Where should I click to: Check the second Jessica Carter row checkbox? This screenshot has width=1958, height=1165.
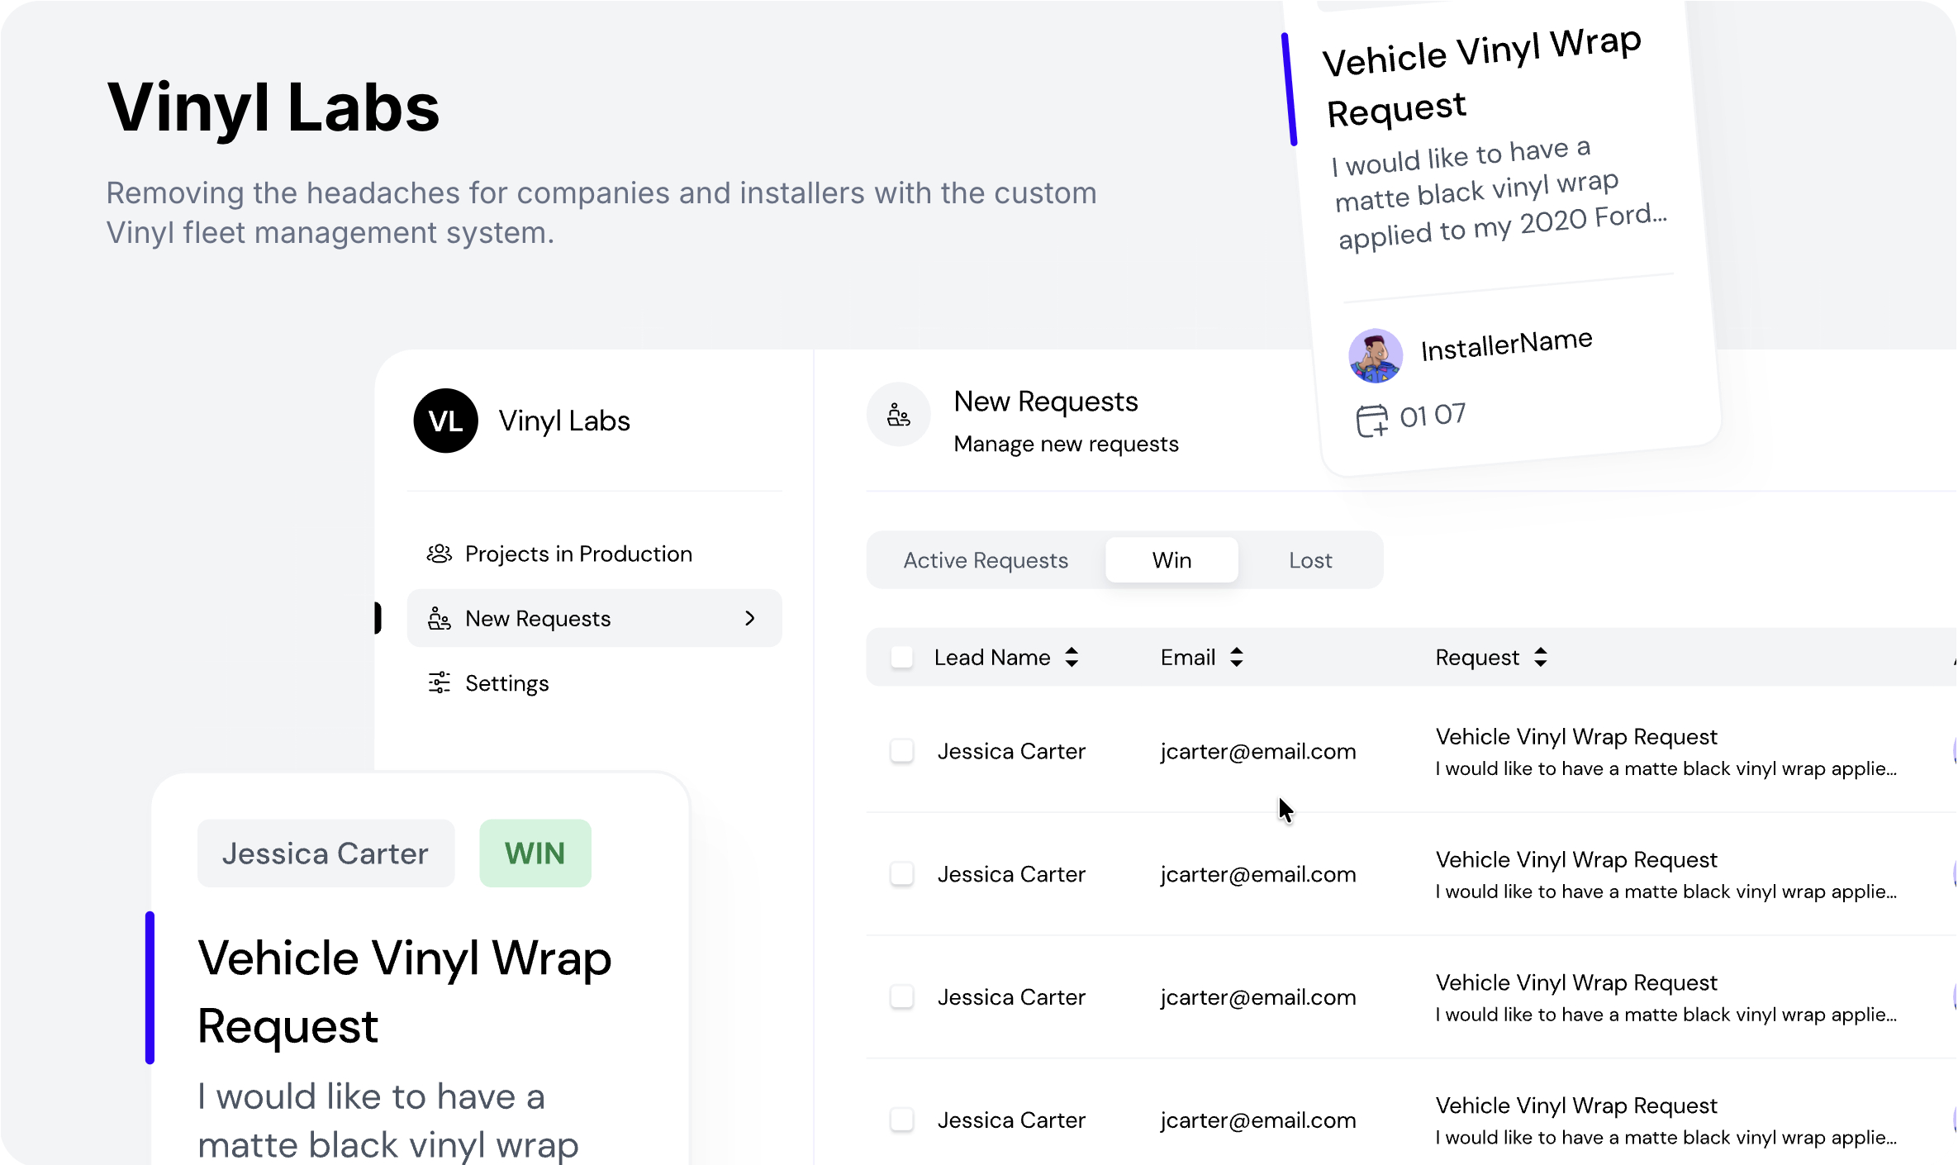point(901,874)
